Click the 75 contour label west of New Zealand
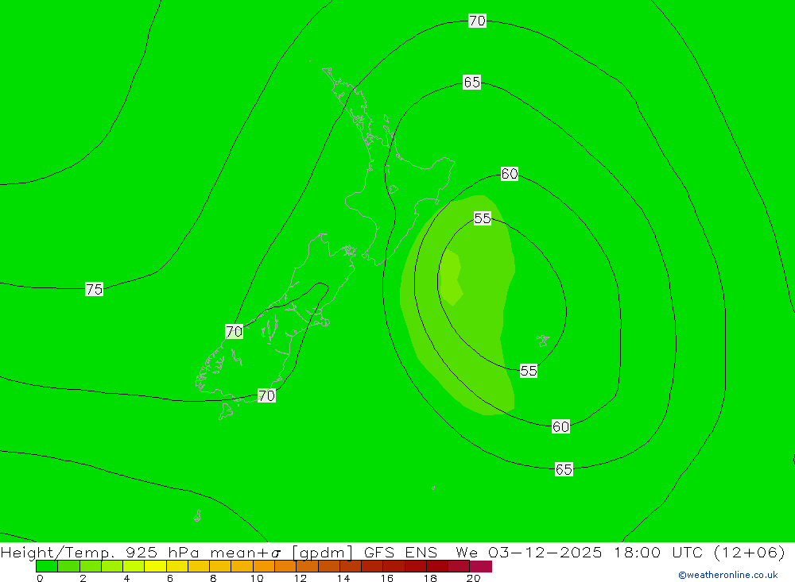This screenshot has width=795, height=582. [x=95, y=289]
